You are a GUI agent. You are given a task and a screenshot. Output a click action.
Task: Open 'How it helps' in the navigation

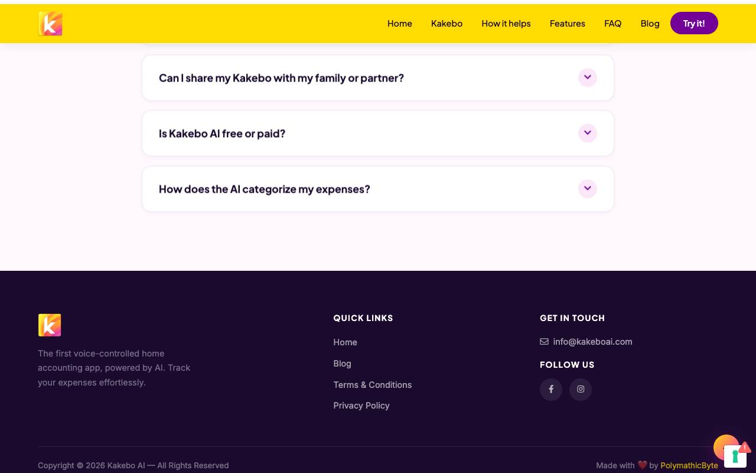[506, 24]
